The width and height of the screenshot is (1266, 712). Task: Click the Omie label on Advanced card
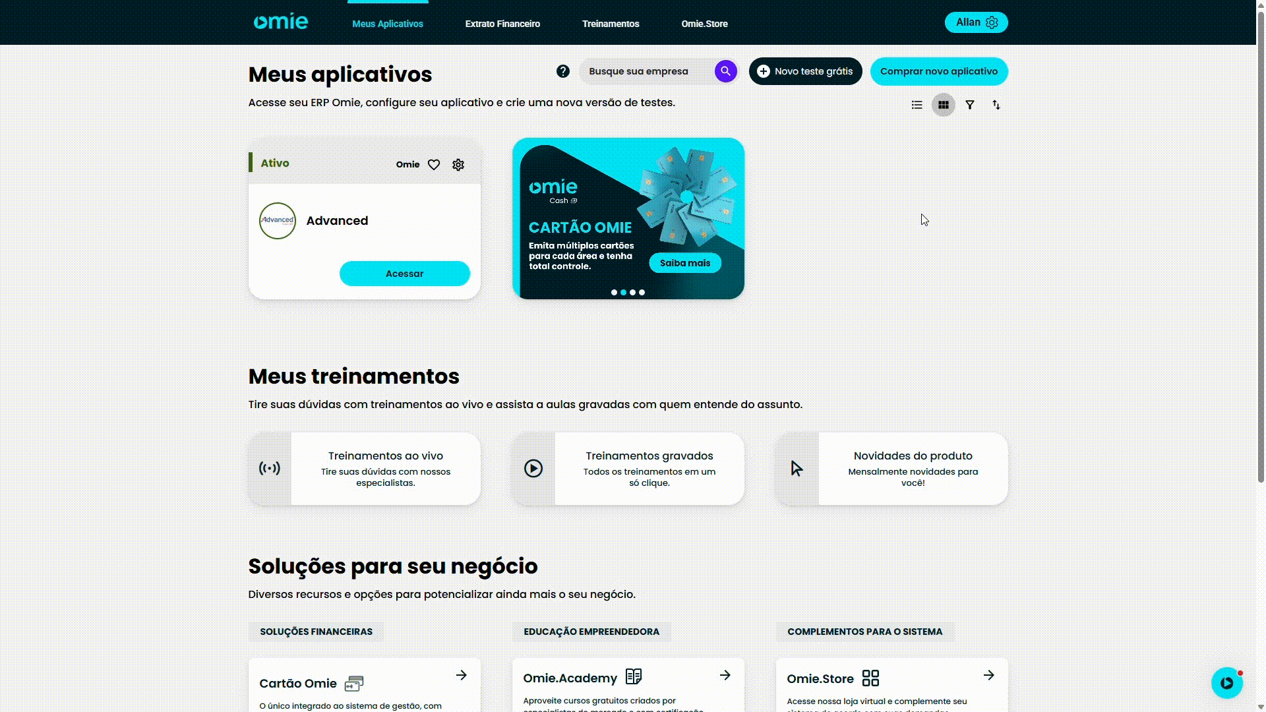[x=407, y=164]
